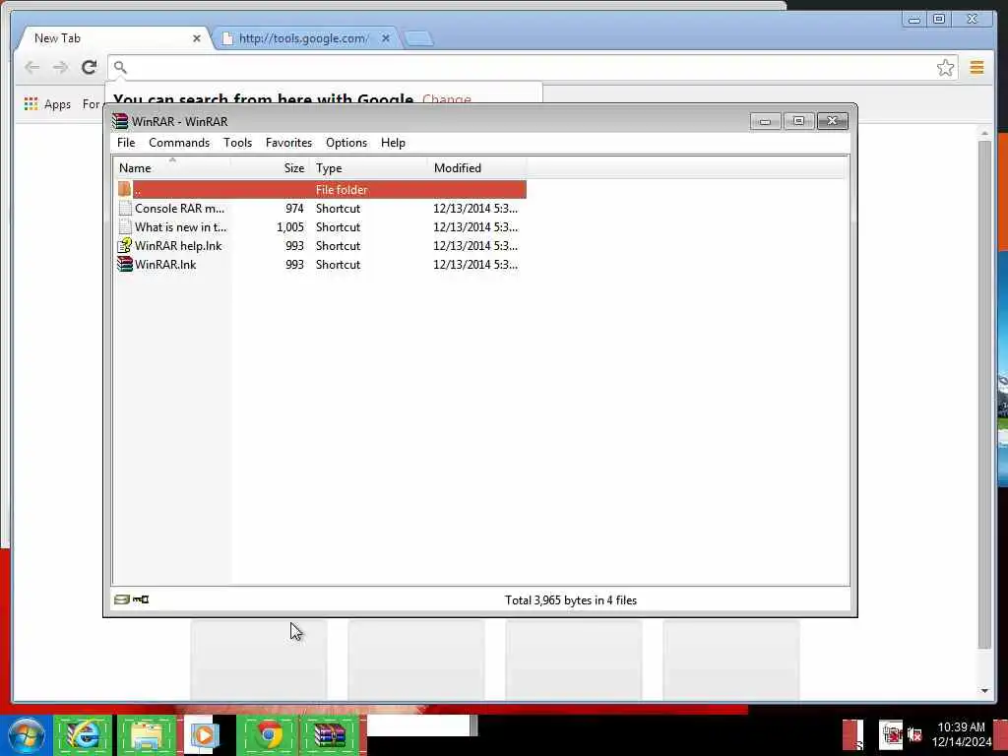Open the Help menu in WinRAR
This screenshot has width=1008, height=756.
tap(393, 143)
